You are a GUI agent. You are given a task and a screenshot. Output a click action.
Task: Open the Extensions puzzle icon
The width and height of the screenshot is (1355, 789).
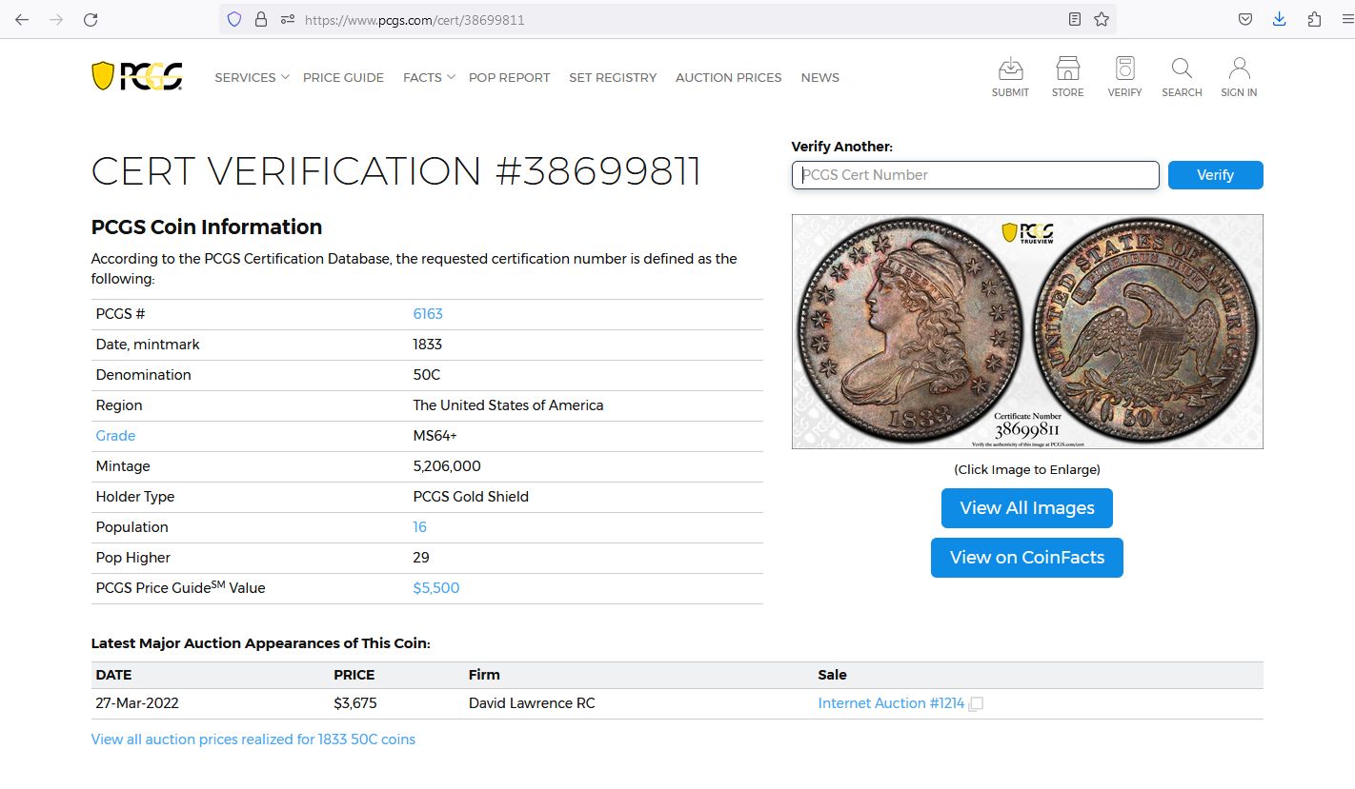(x=1314, y=19)
